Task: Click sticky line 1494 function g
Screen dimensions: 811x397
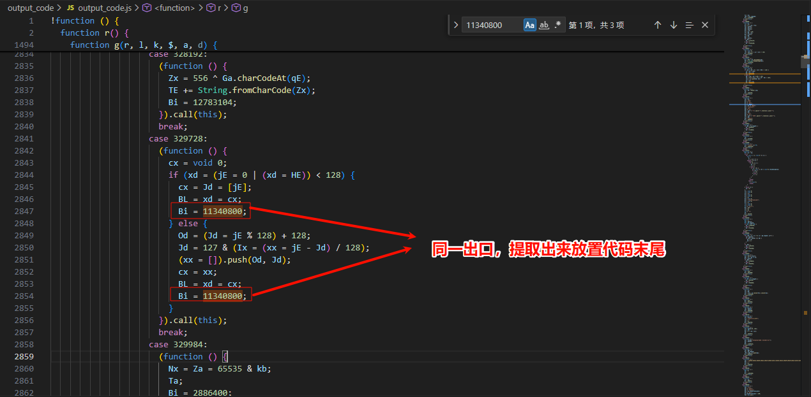Action: pos(144,45)
